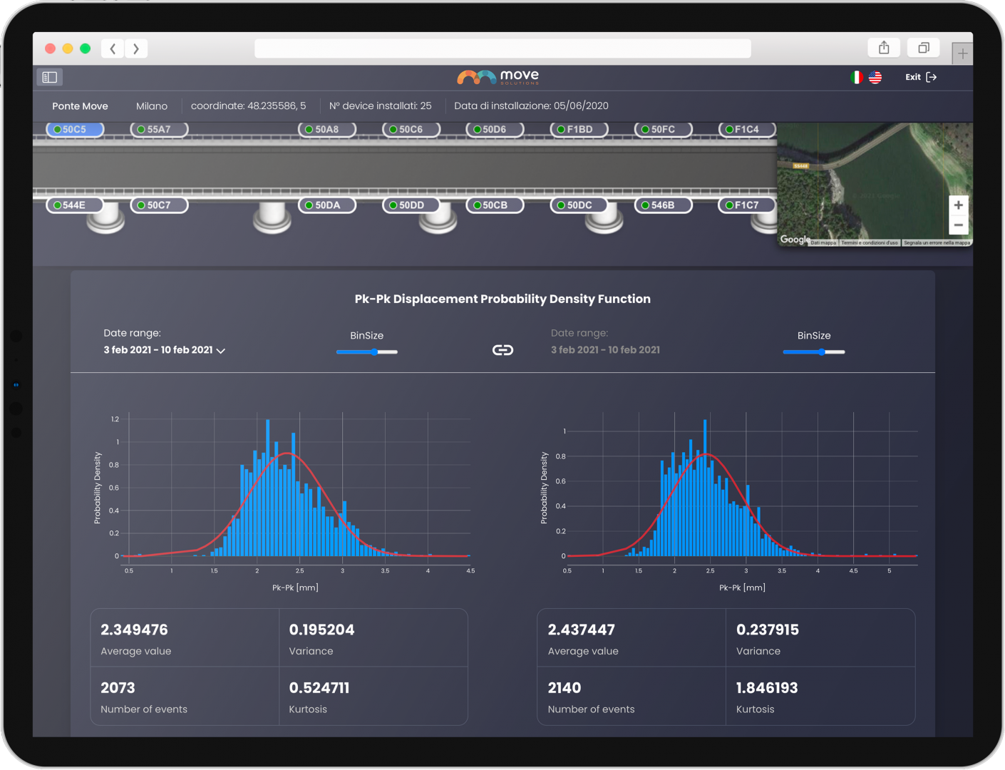Adjust the left BinSize slider
Screen dimensions: 1005x770
(x=374, y=352)
